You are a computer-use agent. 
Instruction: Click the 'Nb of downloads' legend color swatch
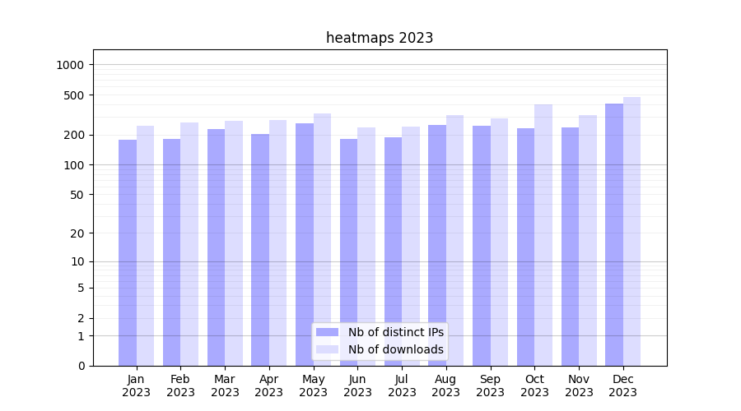327,349
